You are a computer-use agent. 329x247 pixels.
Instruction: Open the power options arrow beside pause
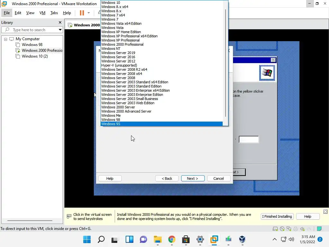(89, 13)
